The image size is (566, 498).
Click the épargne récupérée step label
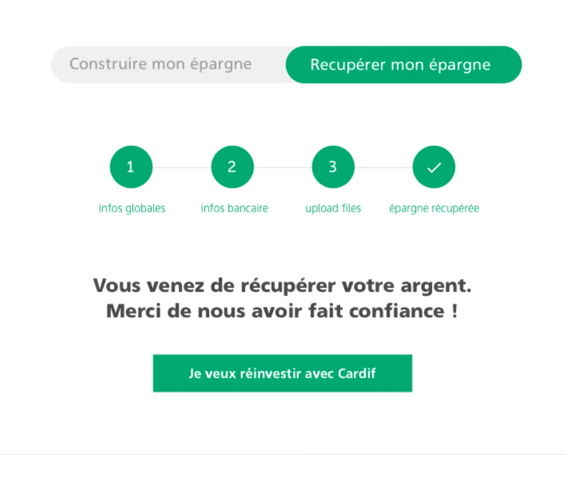[433, 208]
